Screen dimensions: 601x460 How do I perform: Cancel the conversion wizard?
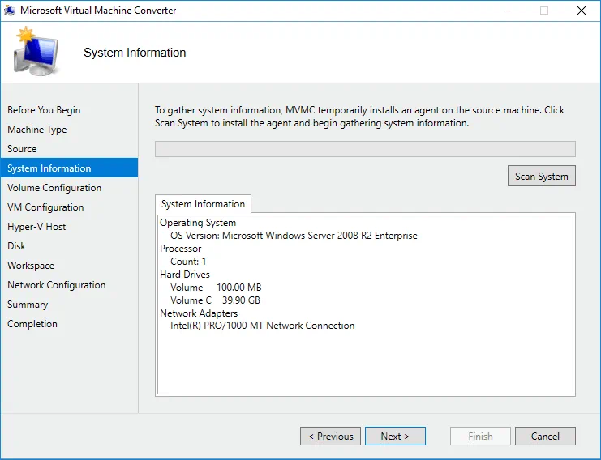click(x=545, y=436)
